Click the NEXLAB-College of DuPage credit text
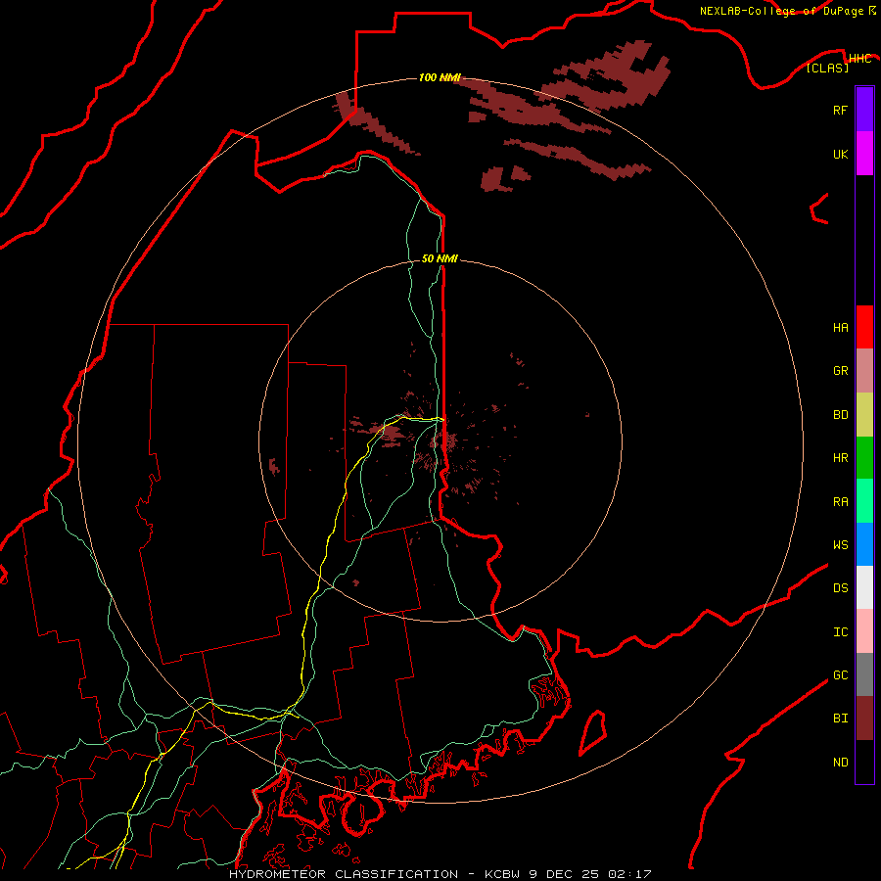Screen dimensions: 881x881 (782, 11)
